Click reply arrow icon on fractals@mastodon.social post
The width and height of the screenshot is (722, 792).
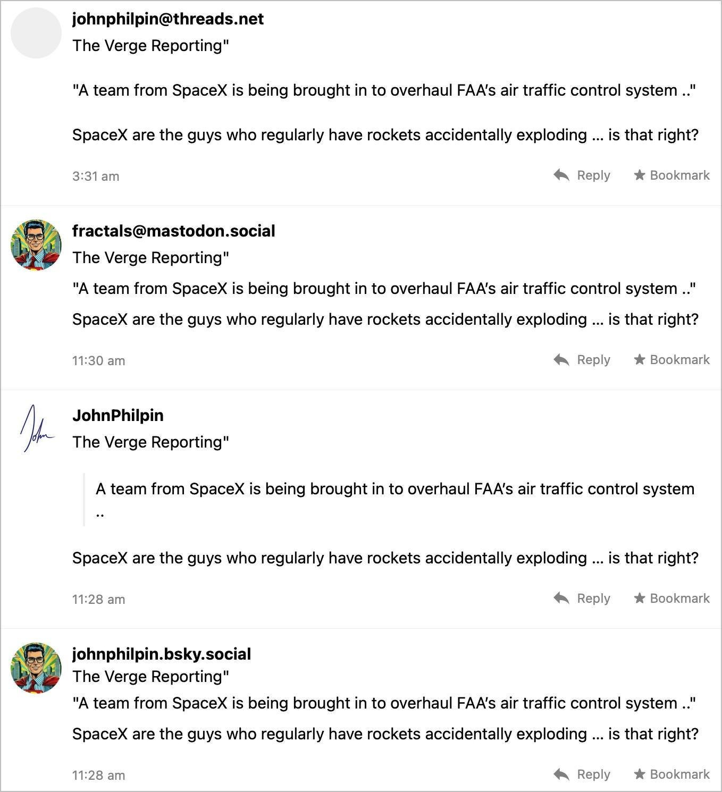pyautogui.click(x=561, y=360)
